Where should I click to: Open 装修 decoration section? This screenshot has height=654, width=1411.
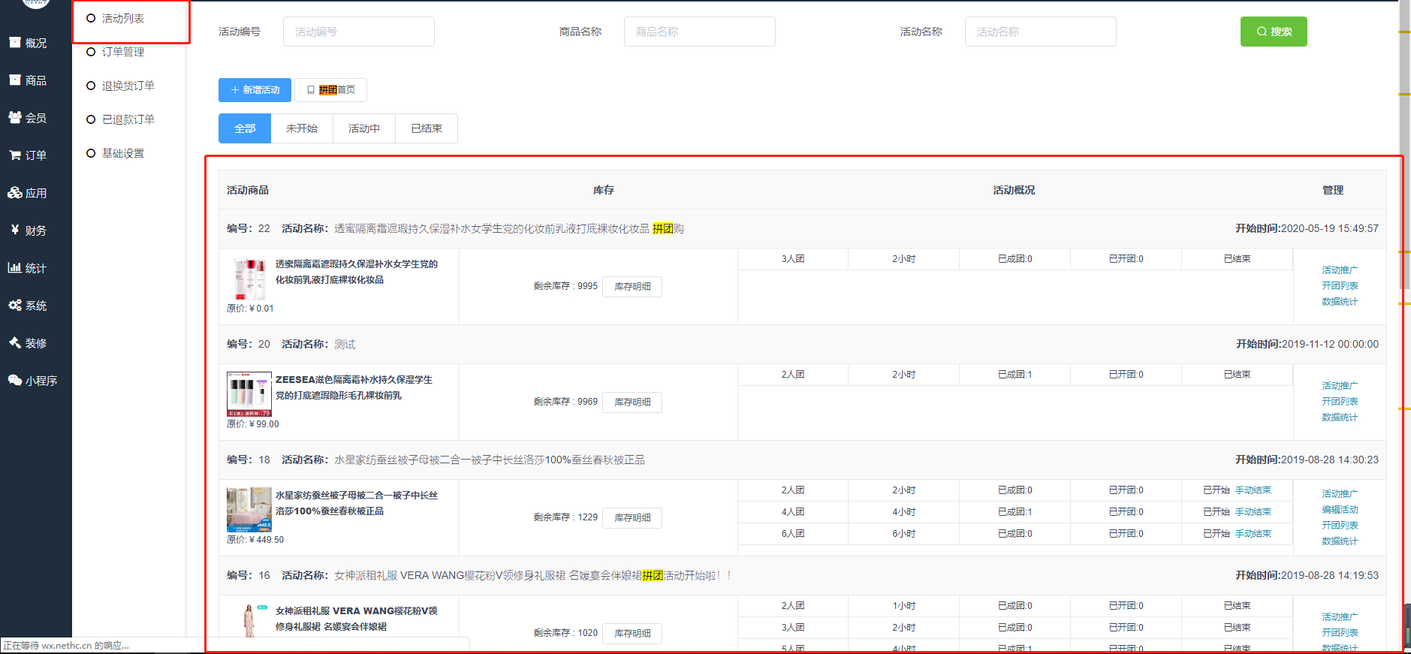click(28, 343)
